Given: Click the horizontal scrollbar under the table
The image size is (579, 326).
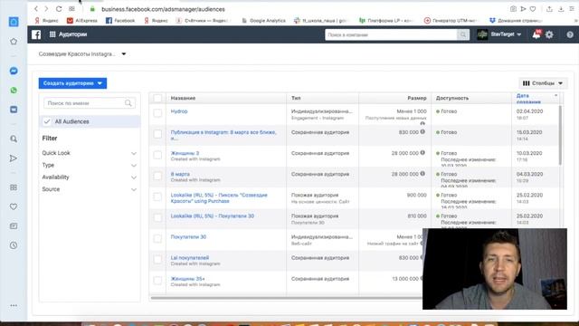Looking at the screenshot, I should click(286, 298).
